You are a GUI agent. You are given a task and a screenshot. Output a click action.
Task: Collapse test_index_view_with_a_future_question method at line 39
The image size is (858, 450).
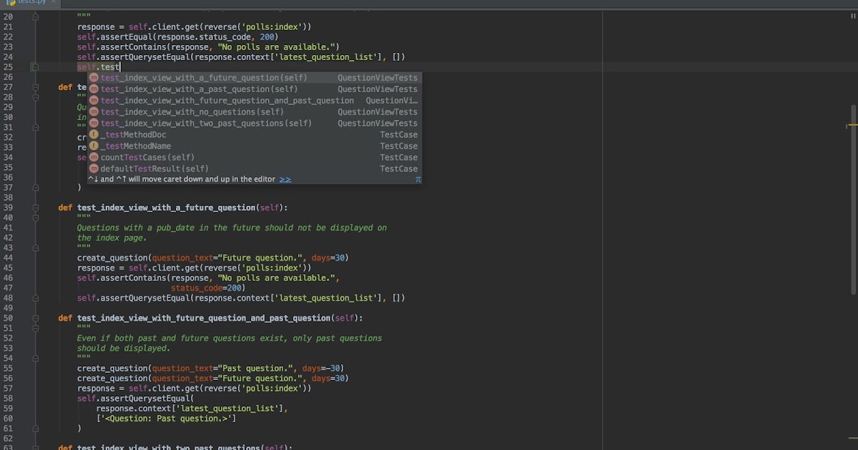click(34, 208)
